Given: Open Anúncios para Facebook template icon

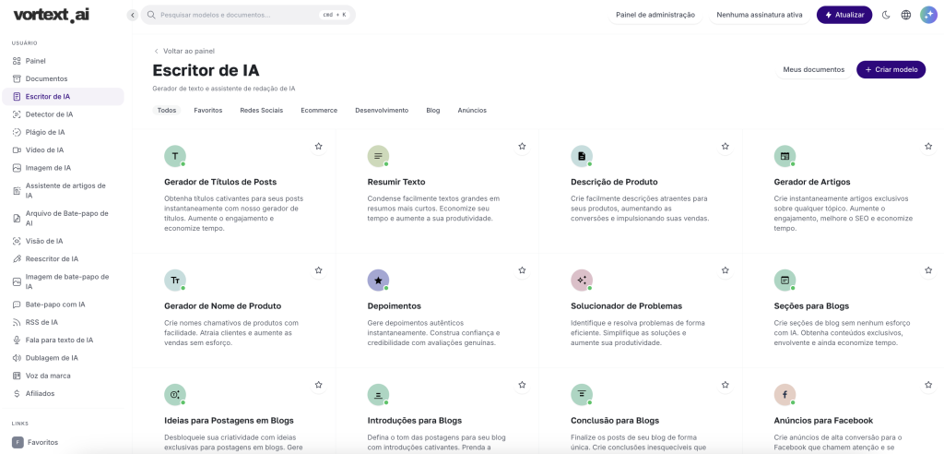Looking at the screenshot, I should click(785, 394).
